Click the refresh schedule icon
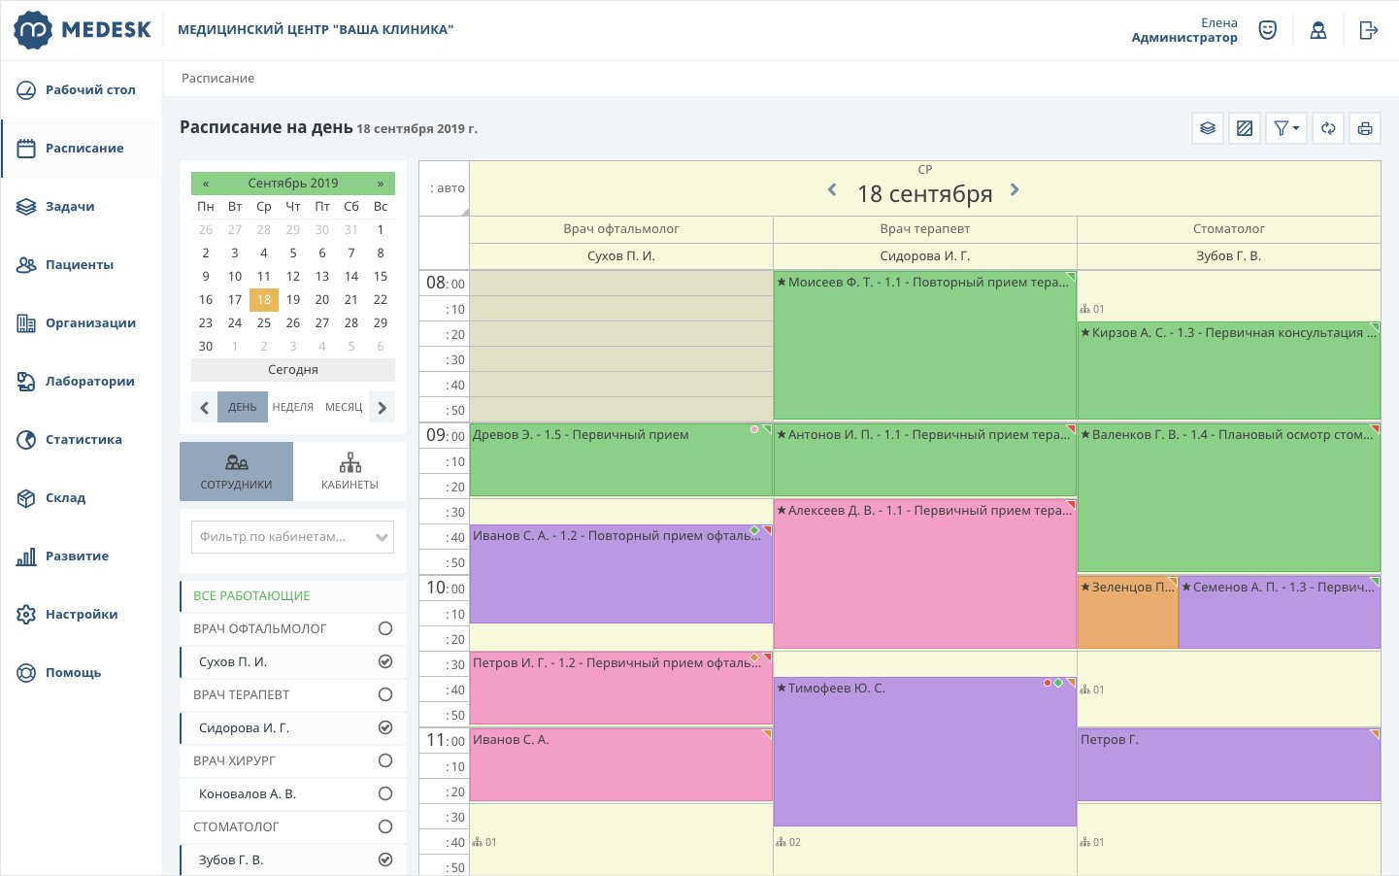Image resolution: width=1399 pixels, height=876 pixels. [x=1328, y=128]
